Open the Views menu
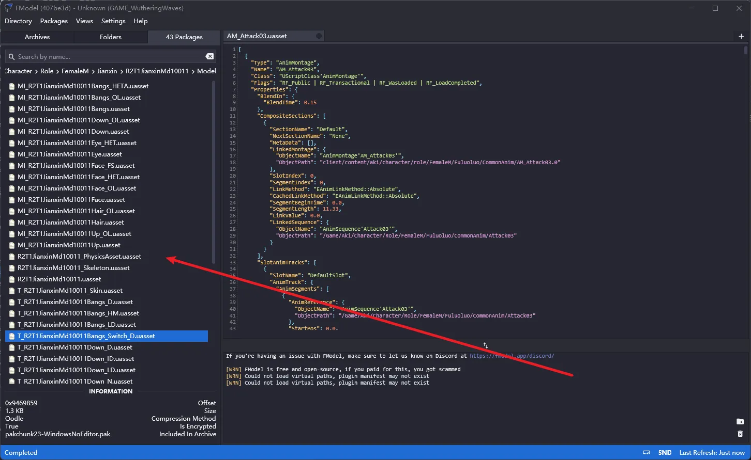Image resolution: width=751 pixels, height=460 pixels. (84, 21)
